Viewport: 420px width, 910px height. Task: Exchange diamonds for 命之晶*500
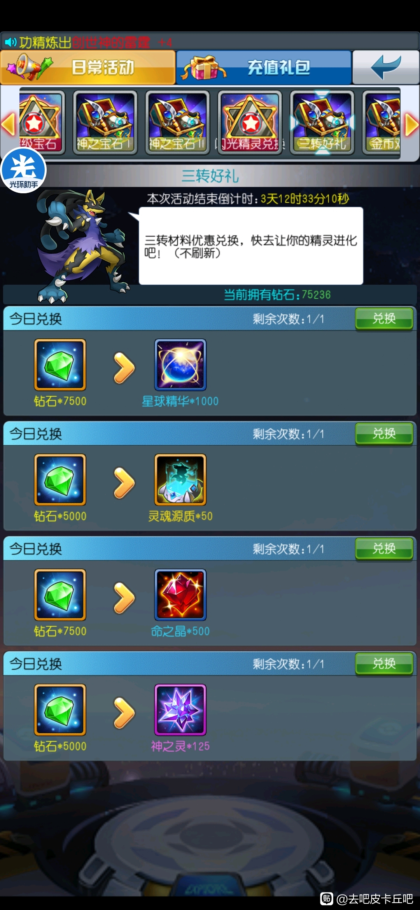coord(384,549)
